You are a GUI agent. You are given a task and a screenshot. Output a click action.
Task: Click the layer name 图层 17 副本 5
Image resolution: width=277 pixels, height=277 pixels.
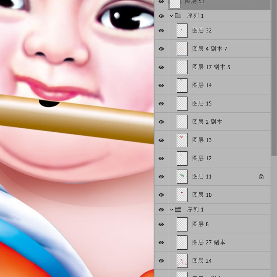pyautogui.click(x=211, y=67)
